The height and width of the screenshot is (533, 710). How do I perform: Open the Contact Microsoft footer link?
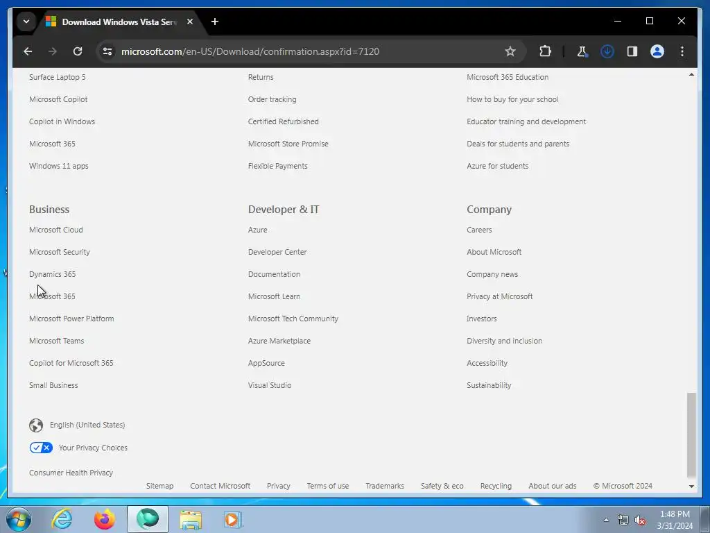220,486
